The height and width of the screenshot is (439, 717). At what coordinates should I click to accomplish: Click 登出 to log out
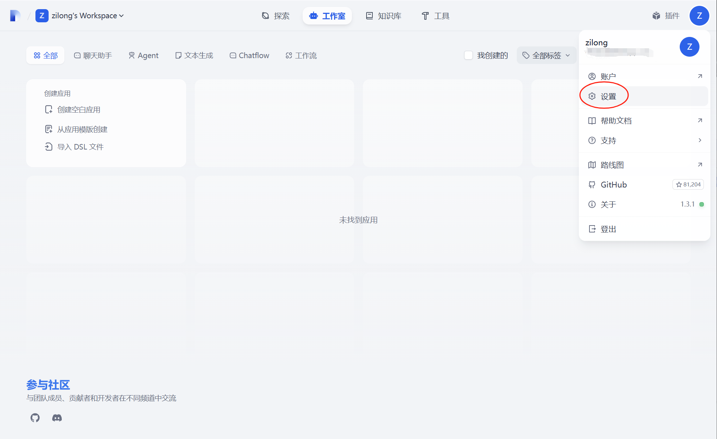608,229
